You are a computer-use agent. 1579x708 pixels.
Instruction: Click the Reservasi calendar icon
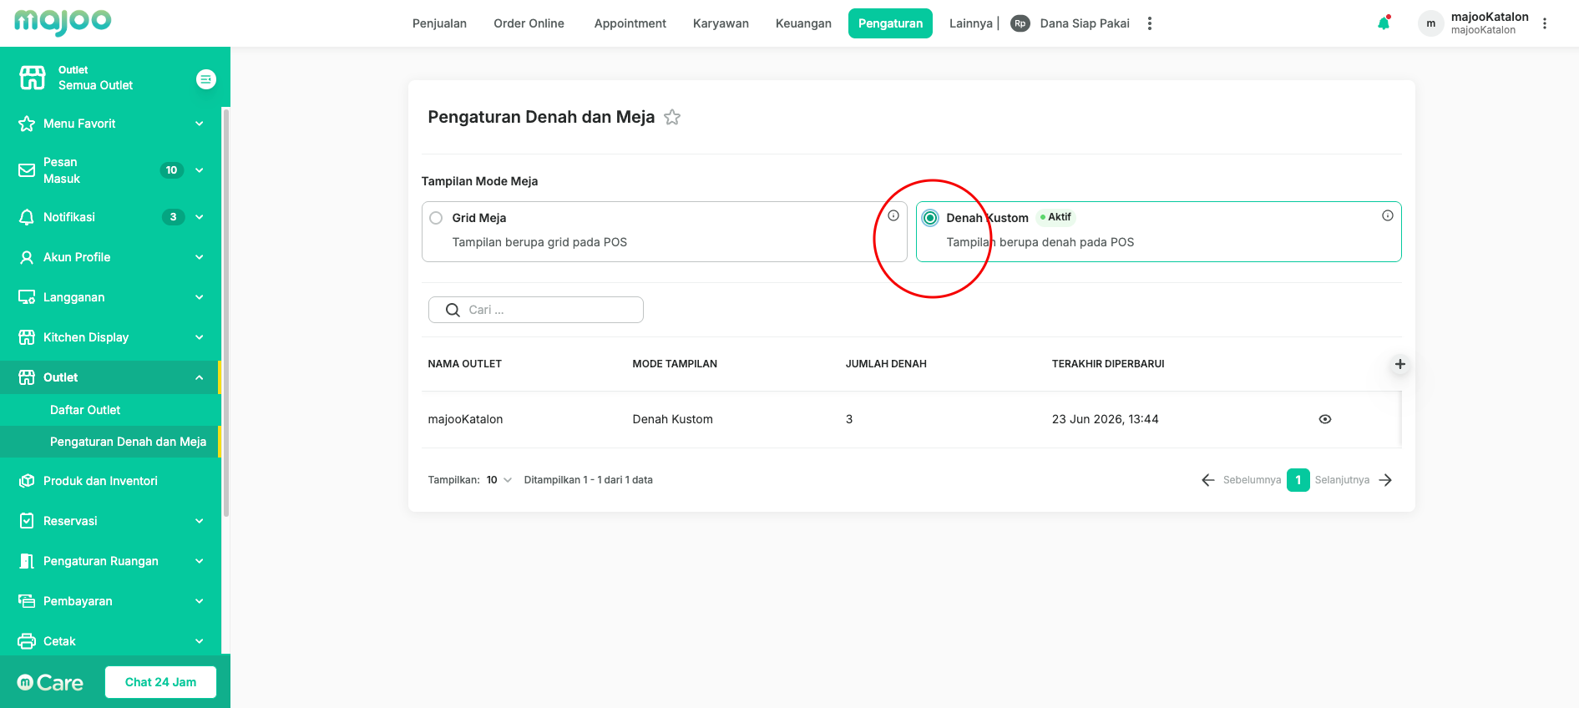[x=27, y=521]
